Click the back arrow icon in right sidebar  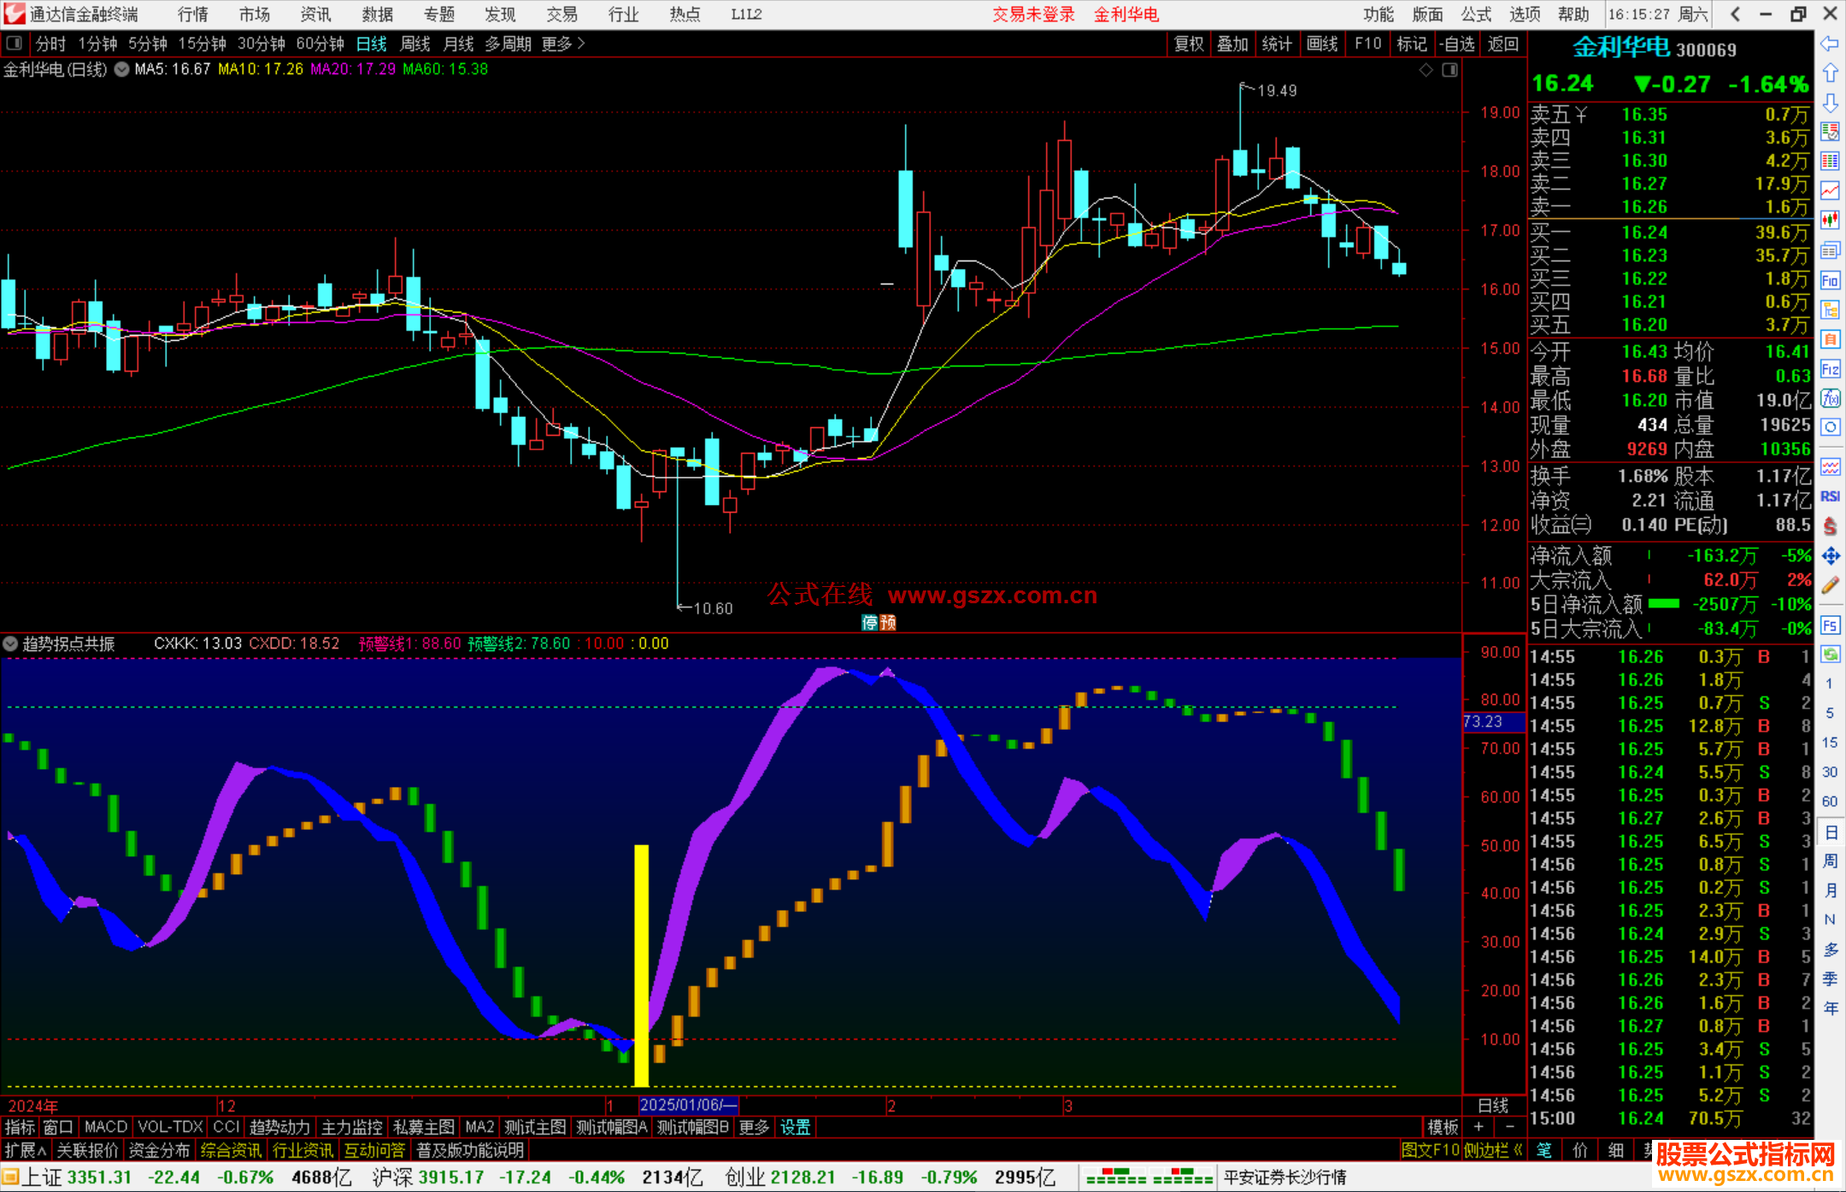click(1830, 44)
